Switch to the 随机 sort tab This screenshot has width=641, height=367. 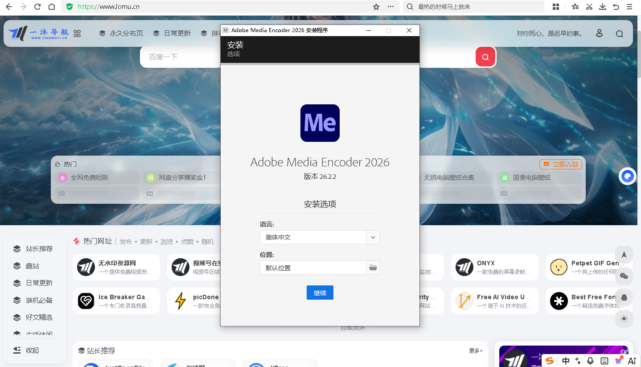pyautogui.click(x=208, y=242)
